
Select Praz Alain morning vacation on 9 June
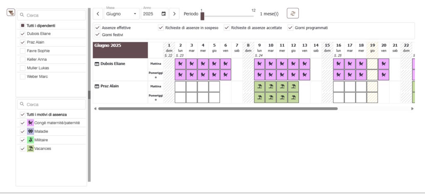point(259,86)
